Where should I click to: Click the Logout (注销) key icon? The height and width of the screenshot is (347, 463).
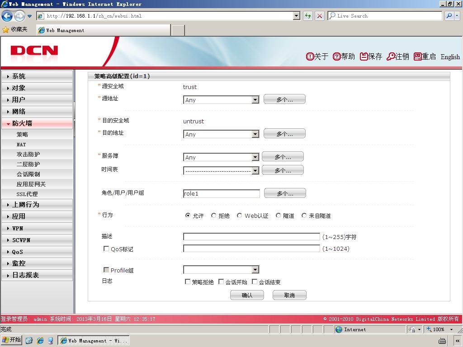coord(391,56)
